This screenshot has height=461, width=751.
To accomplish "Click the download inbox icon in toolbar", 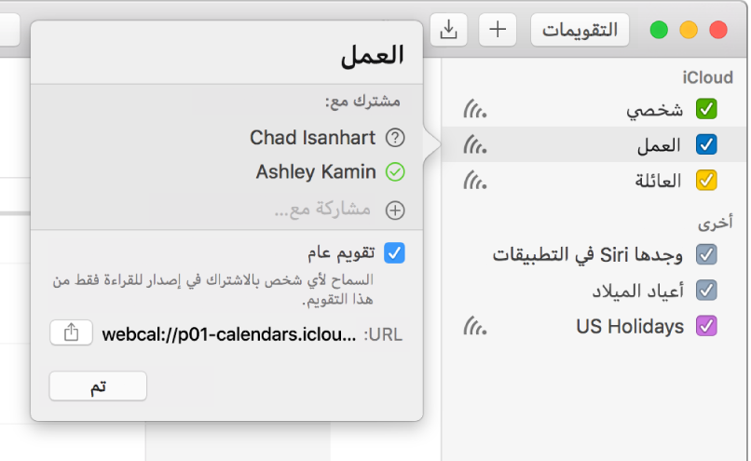I will click(x=448, y=30).
